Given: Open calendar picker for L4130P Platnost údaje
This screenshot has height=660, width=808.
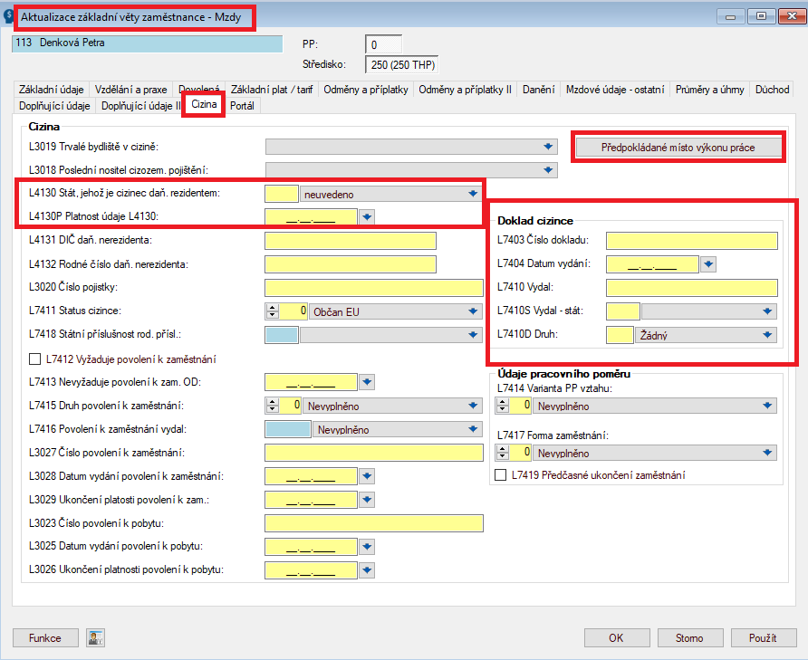Looking at the screenshot, I should tap(367, 217).
